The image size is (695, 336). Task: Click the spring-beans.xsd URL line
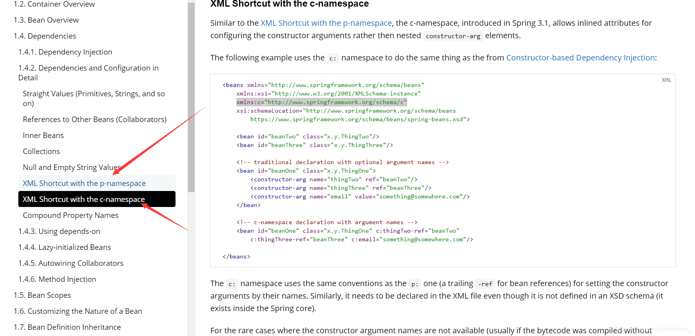[360, 119]
